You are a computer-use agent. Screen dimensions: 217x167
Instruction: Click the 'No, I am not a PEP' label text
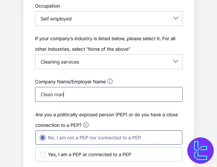click(x=94, y=138)
